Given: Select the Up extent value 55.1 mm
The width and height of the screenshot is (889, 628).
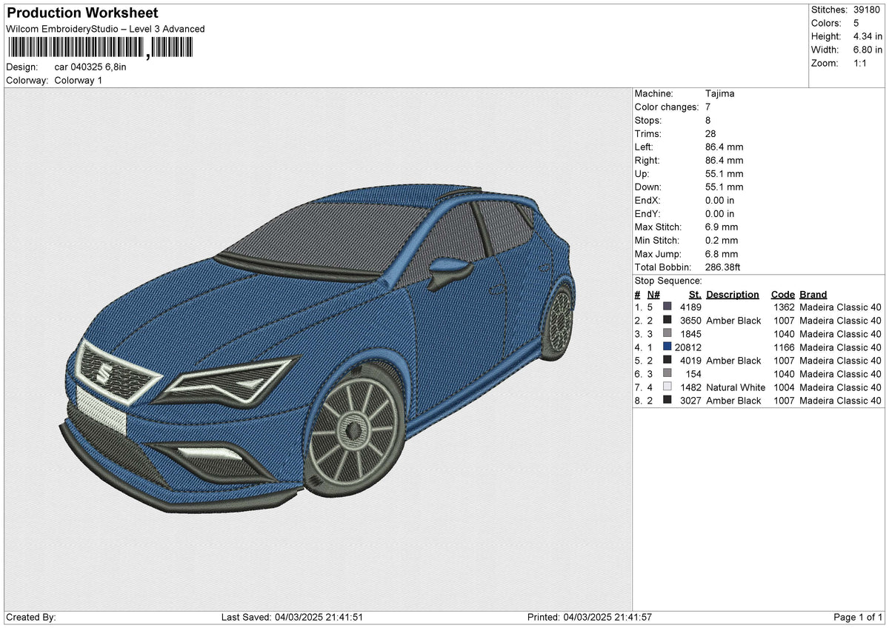Looking at the screenshot, I should point(725,174).
